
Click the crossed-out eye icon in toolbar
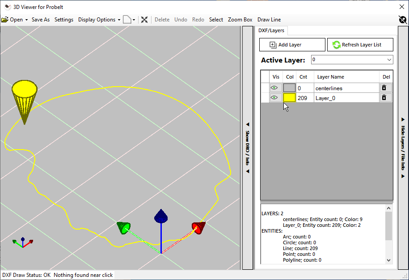coord(402,20)
